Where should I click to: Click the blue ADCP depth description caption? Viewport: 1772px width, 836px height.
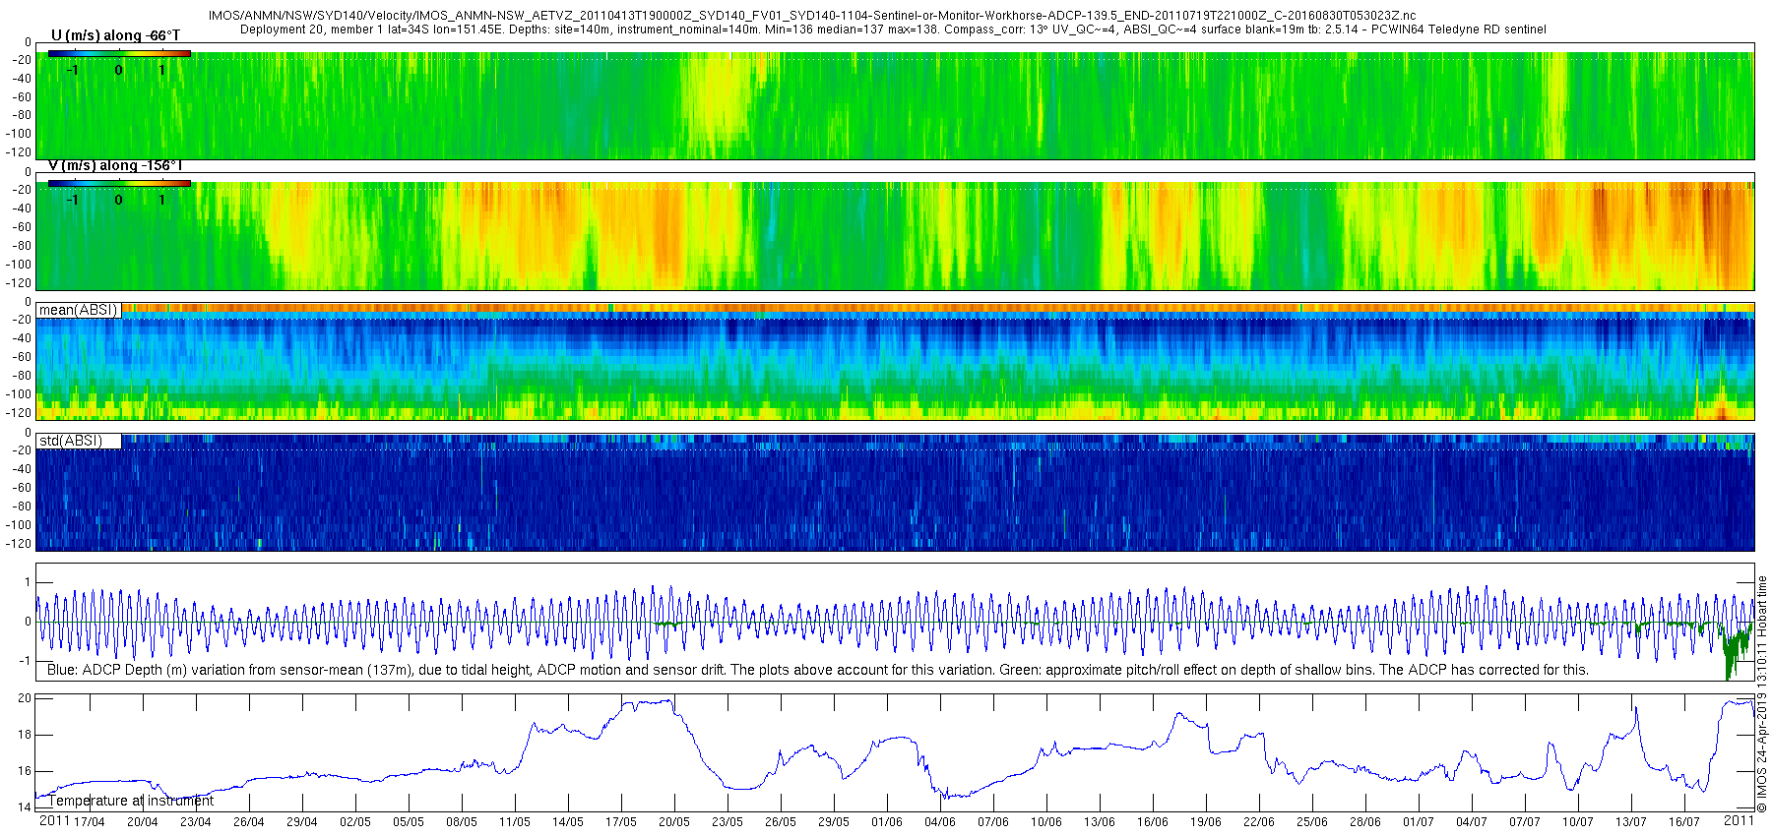(818, 670)
